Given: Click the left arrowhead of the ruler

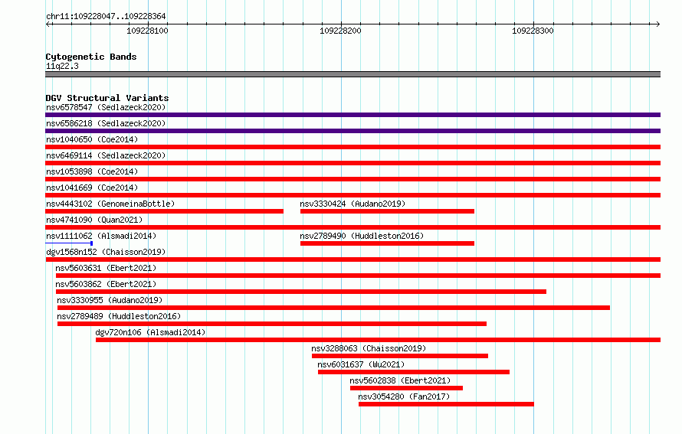Looking at the screenshot, I should coord(48,24).
